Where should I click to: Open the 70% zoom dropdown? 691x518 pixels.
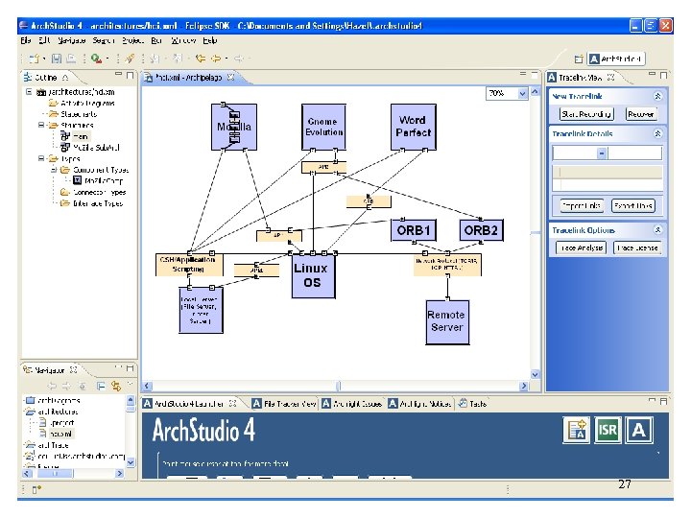click(522, 93)
